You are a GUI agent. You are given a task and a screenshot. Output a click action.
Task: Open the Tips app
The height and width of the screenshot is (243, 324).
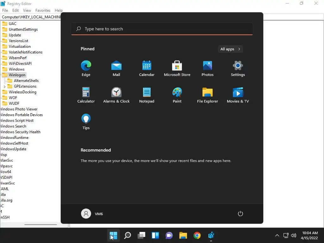point(86,121)
